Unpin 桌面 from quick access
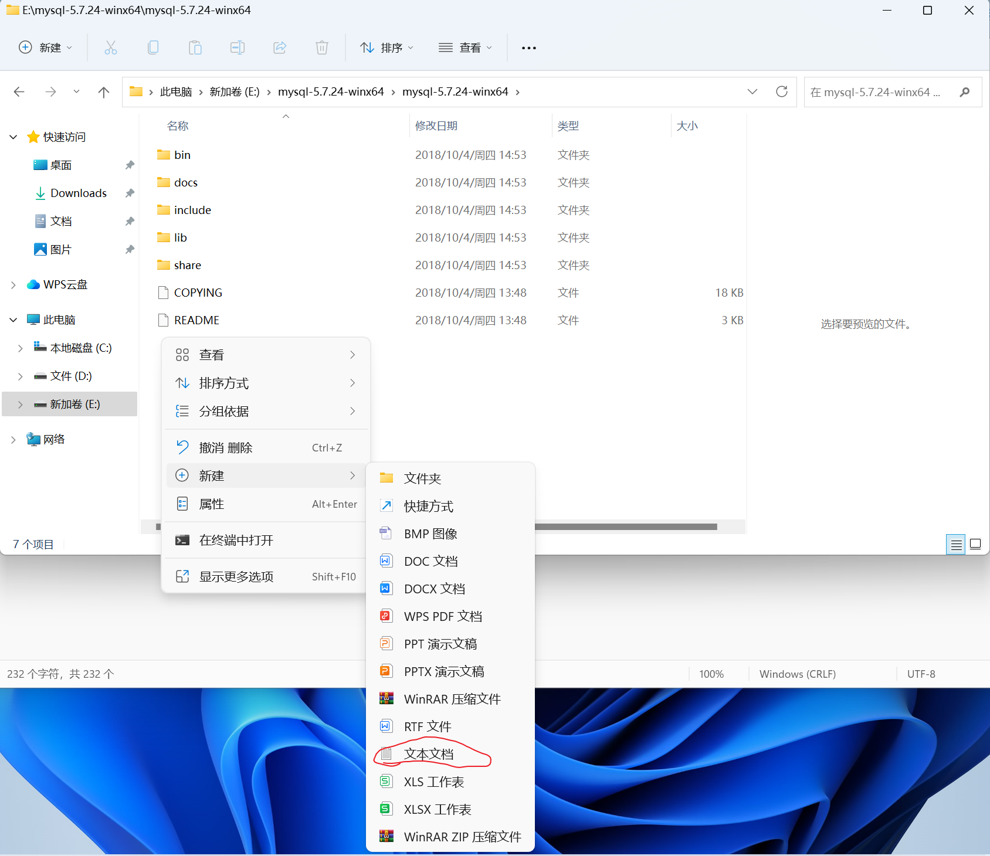 [130, 165]
